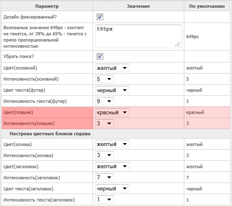Open the "Цвет текста(заголовок)" dropdown

click(x=112, y=188)
